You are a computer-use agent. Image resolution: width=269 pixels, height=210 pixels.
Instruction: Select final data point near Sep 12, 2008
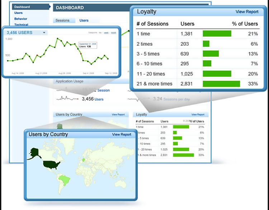coord(108,59)
